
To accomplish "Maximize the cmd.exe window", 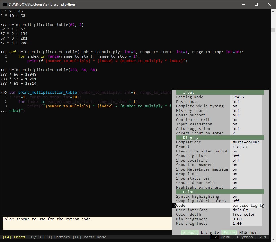I will pos(256,4).
